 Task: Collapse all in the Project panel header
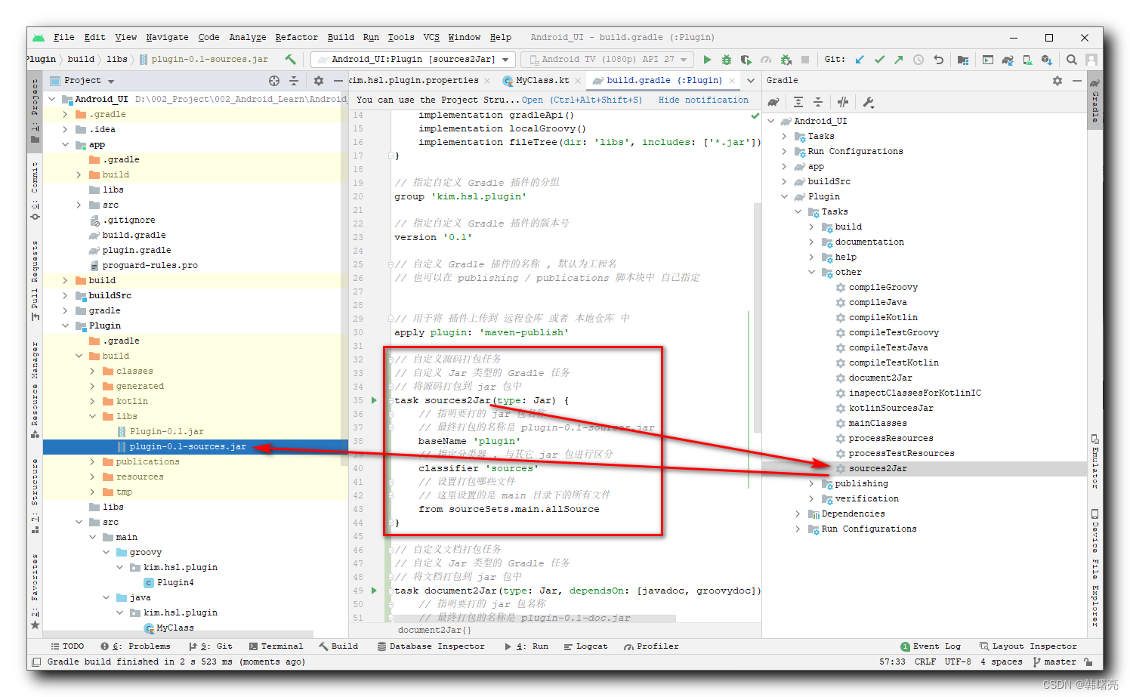294,81
